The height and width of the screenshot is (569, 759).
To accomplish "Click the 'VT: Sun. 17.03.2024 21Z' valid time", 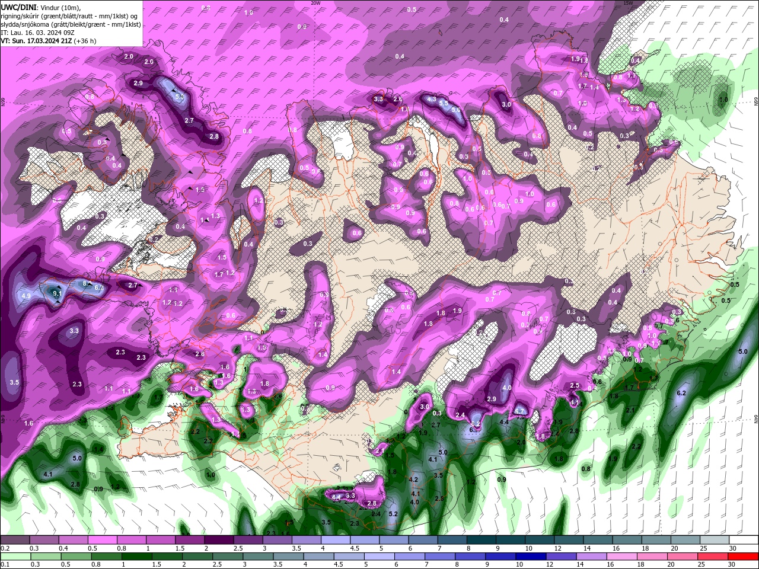I will (x=36, y=41).
